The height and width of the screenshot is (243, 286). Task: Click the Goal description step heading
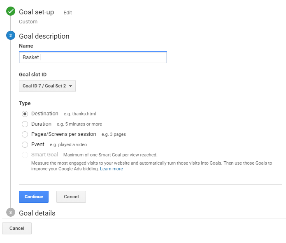point(44,36)
